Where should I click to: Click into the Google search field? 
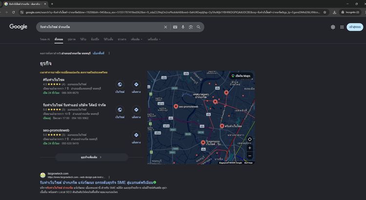pyautogui.click(x=98, y=27)
